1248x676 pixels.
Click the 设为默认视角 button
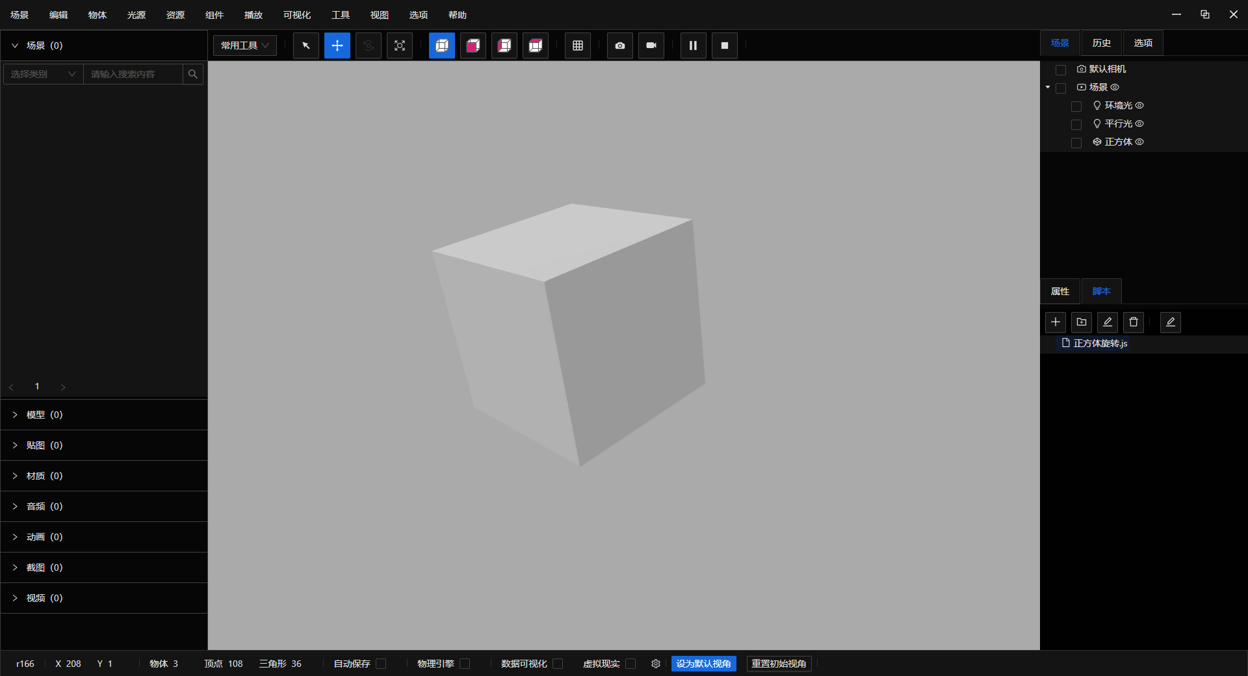coord(703,664)
